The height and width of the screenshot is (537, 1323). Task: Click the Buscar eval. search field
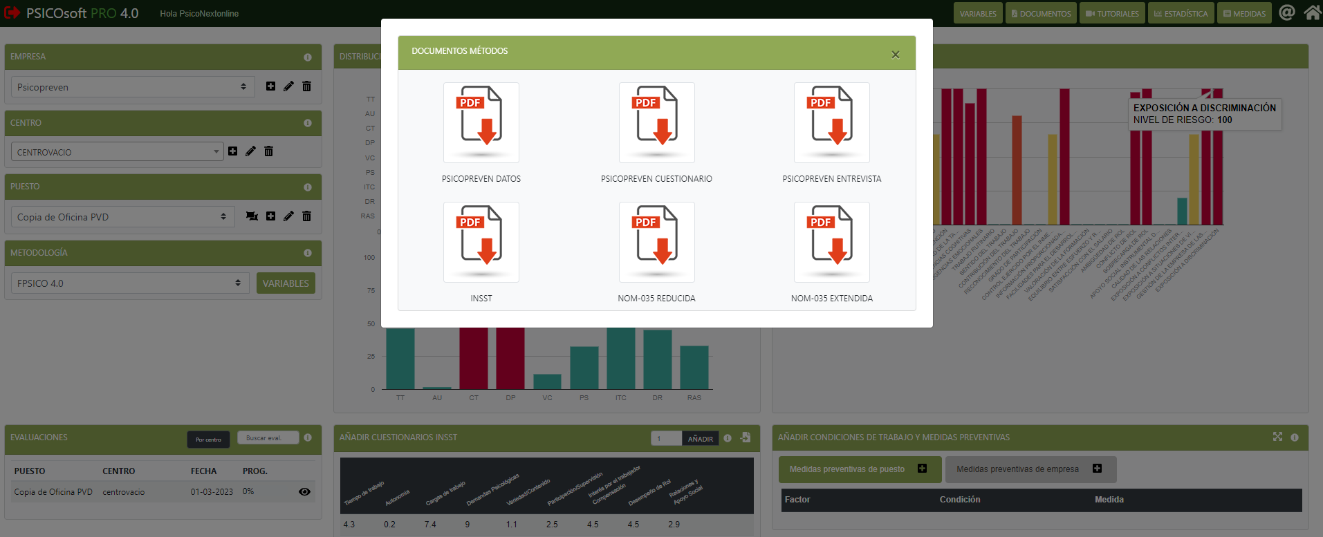pos(268,438)
